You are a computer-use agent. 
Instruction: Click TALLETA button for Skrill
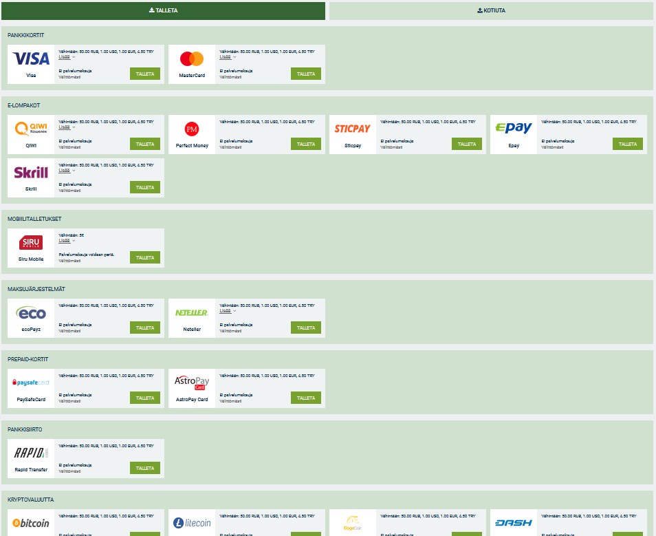(x=145, y=188)
